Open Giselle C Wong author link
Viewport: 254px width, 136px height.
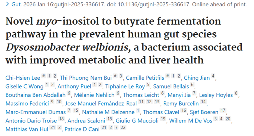tap(24, 86)
